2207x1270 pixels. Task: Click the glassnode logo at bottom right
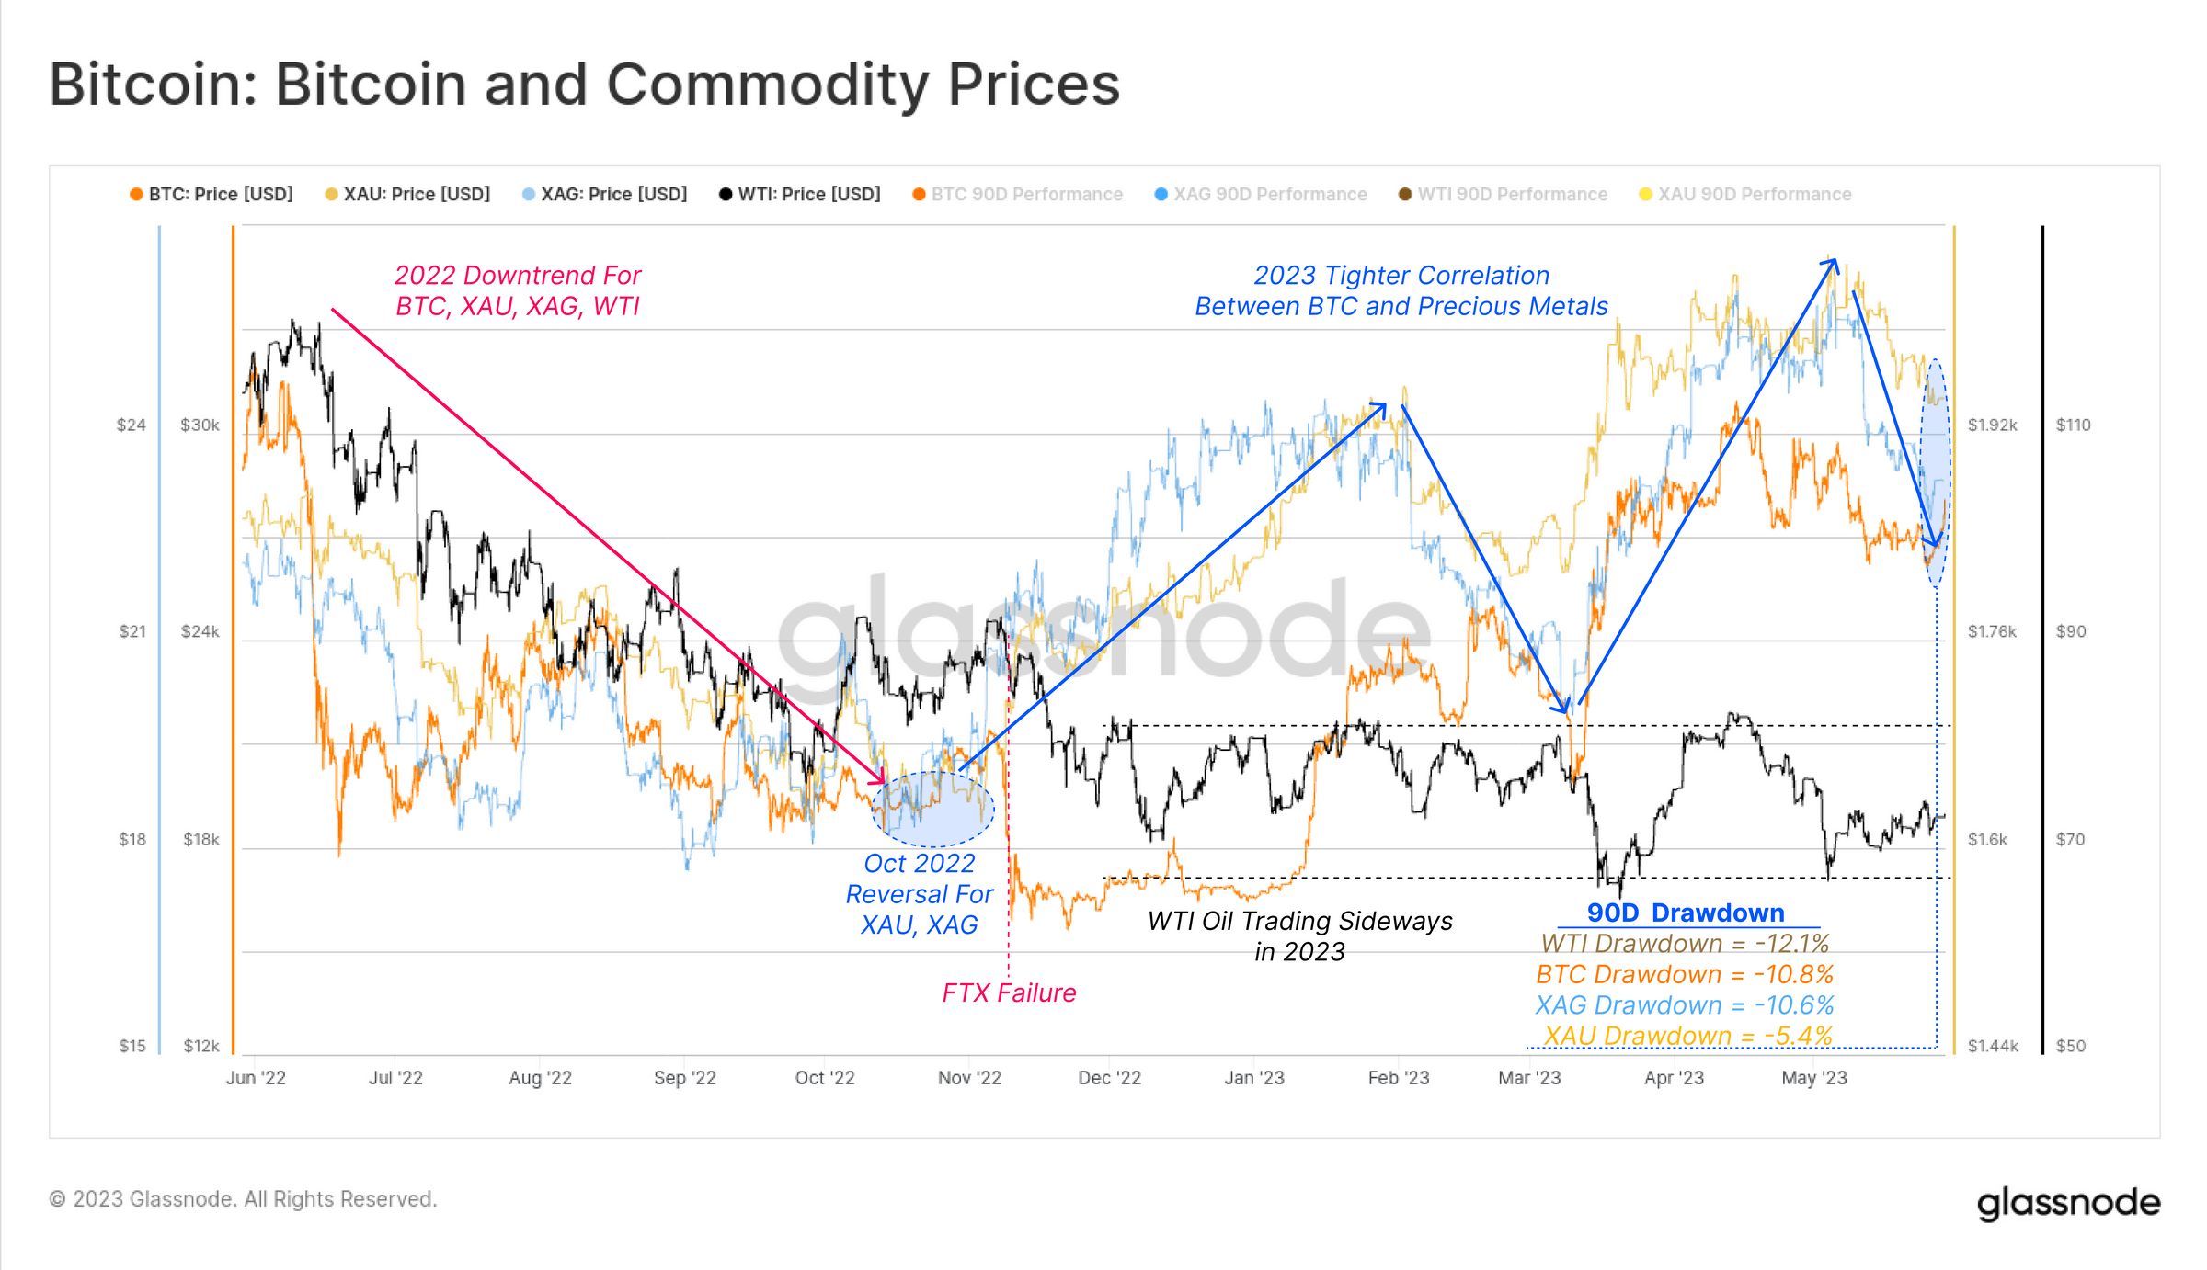coord(2068,1202)
